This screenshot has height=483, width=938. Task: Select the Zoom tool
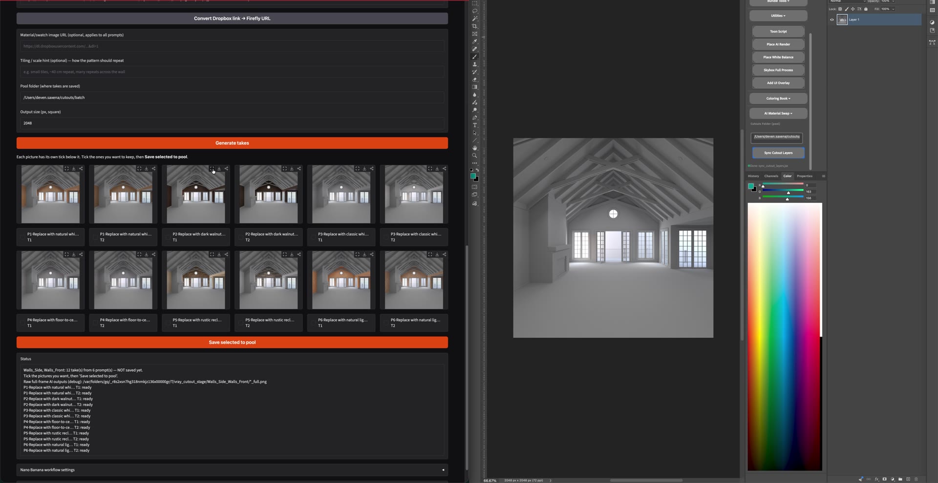[x=474, y=156]
